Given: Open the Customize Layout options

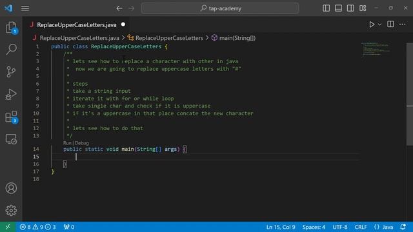Looking at the screenshot, I should point(363,8).
